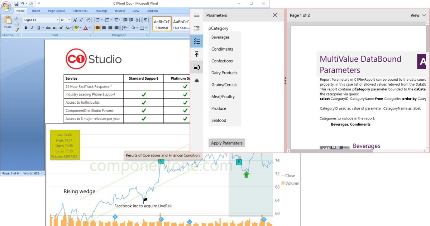This screenshot has width=430, height=226.
Task: Set justified text alignment
Action: pyautogui.click(x=116, y=28)
